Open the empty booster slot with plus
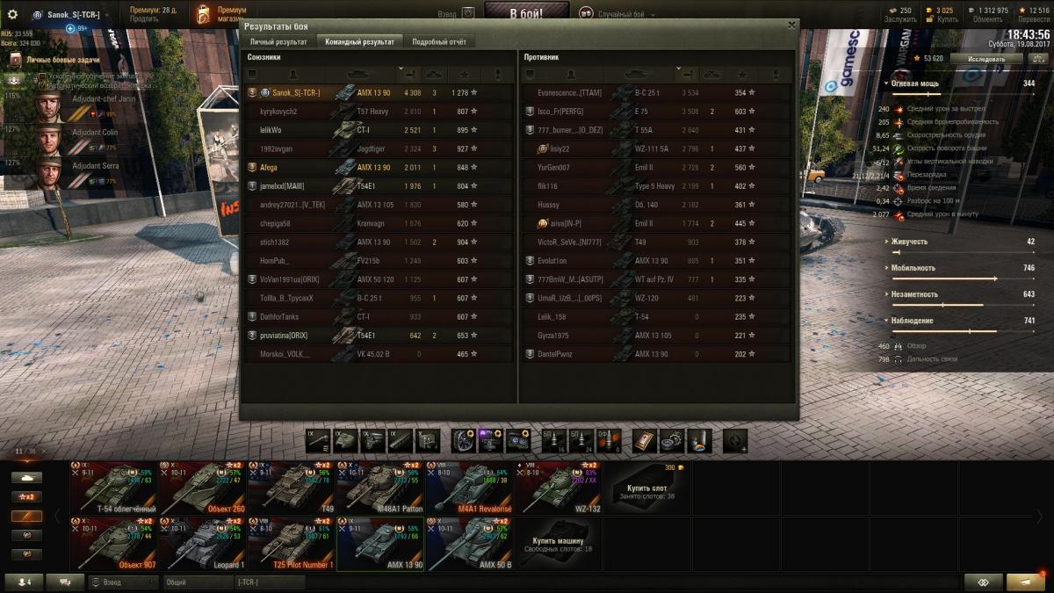1054x593 pixels. 735,439
